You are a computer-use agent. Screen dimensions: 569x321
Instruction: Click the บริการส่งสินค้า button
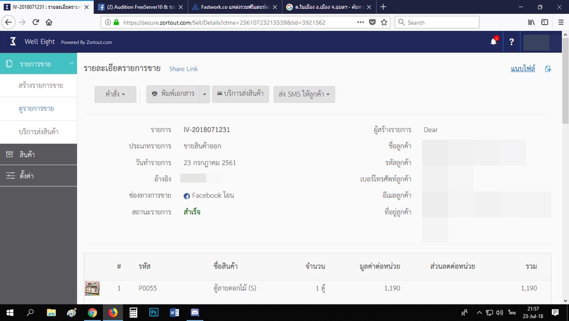240,94
